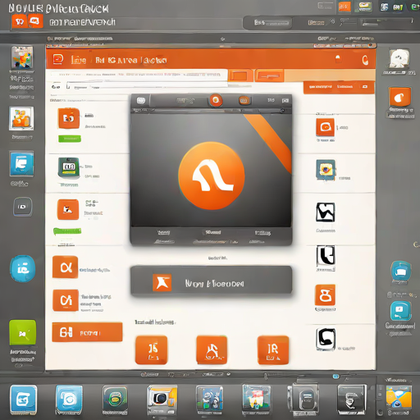
Task: Click the outlined icon in orange header's left
Action: 58,59
